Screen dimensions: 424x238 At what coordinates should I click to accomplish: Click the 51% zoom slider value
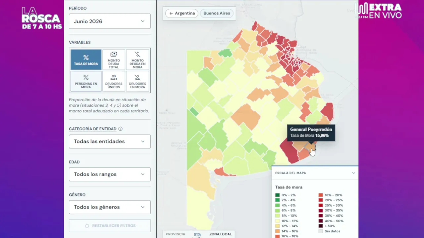197,234
